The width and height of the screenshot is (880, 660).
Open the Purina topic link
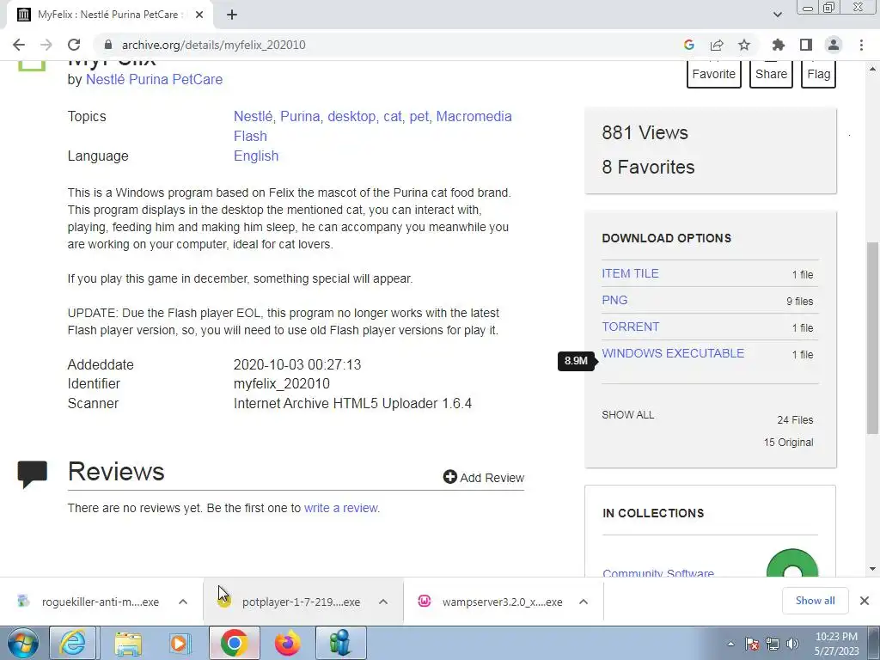click(x=300, y=116)
